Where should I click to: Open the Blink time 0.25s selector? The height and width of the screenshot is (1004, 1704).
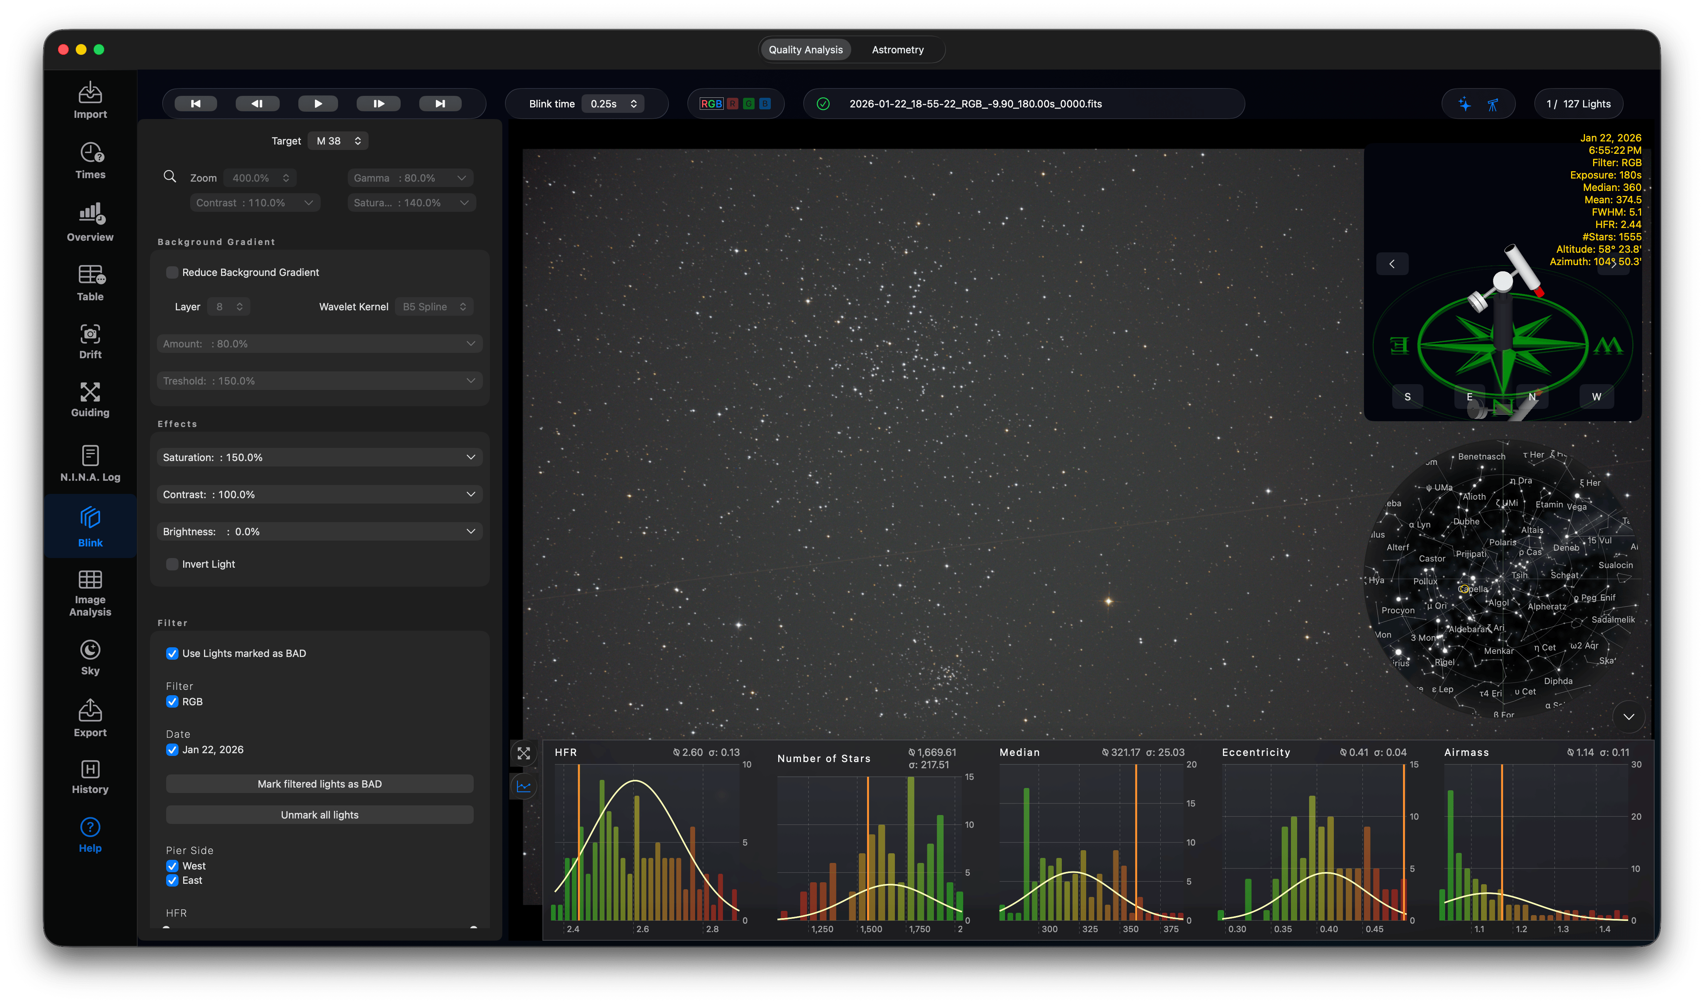pyautogui.click(x=614, y=104)
